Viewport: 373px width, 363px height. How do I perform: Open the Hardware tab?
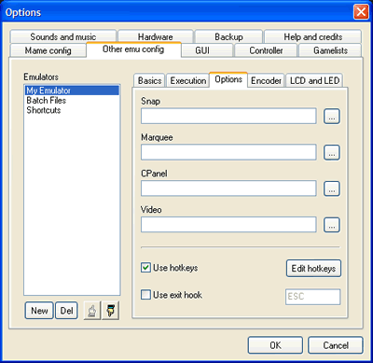point(156,36)
